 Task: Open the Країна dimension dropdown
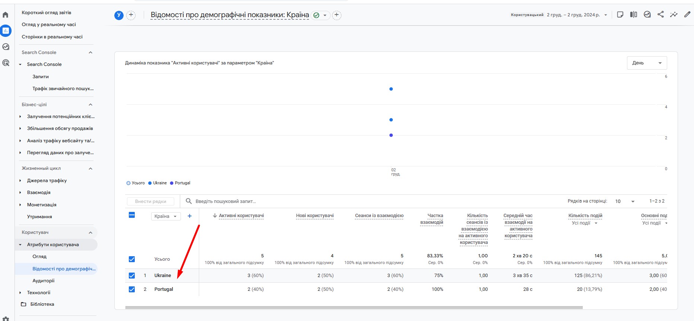(166, 216)
